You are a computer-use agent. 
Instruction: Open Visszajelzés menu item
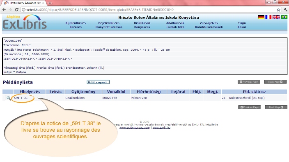pyautogui.click(x=209, y=23)
